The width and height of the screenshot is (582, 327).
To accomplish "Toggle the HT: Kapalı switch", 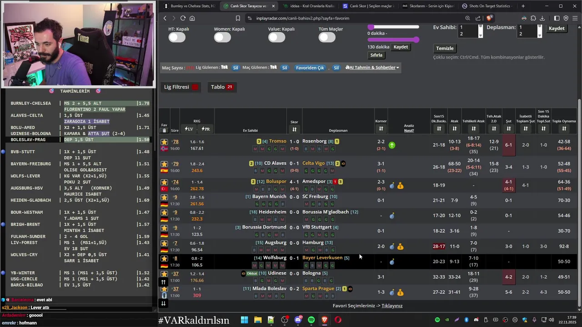I will pyautogui.click(x=177, y=37).
